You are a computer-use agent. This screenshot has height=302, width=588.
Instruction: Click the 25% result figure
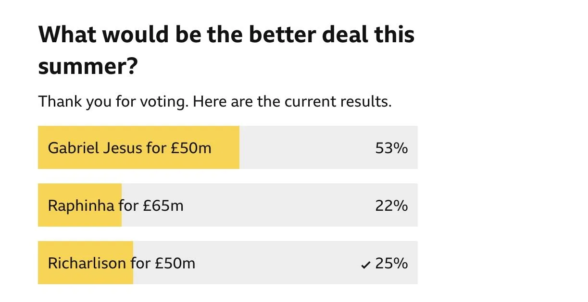coord(391,264)
